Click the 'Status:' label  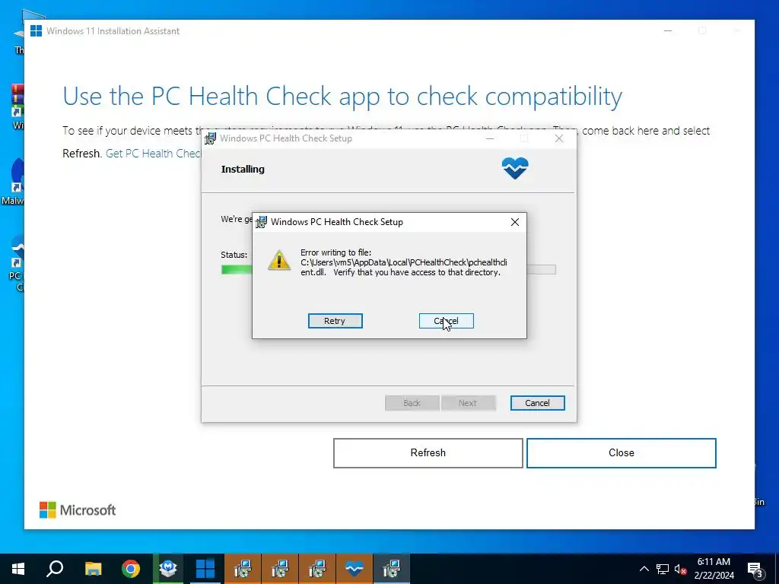click(234, 255)
